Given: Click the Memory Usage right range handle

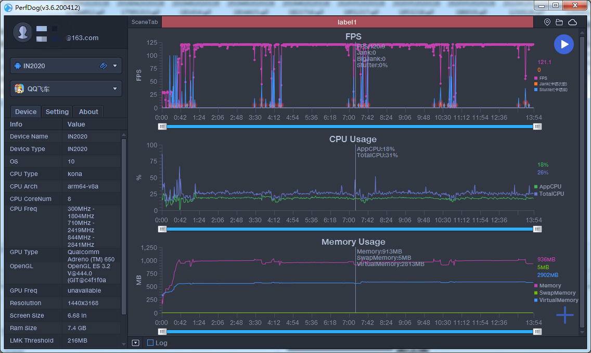Looking at the screenshot, I should 537,332.
